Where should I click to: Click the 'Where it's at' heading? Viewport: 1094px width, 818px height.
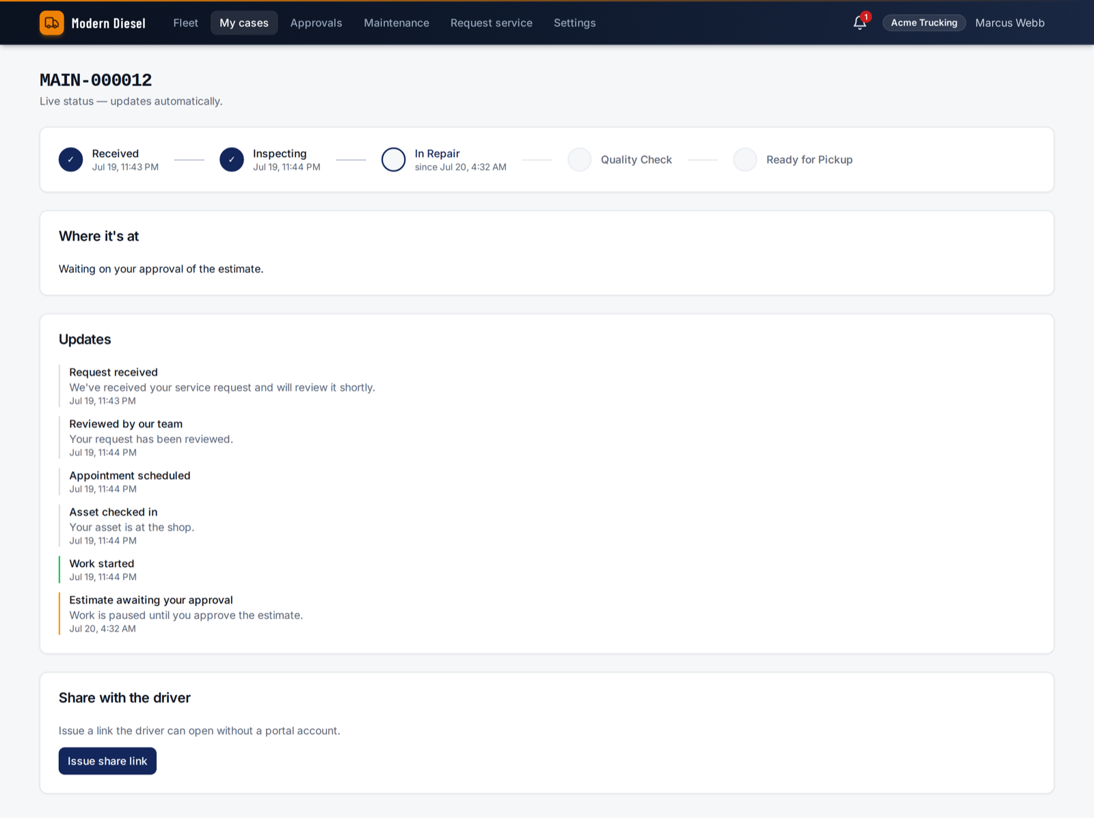tap(98, 236)
